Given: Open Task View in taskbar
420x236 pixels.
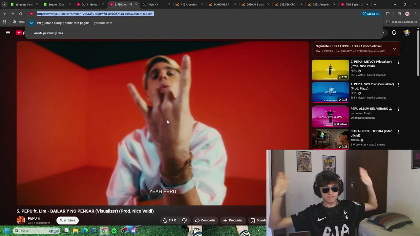Looking at the screenshot, I should coord(66,231).
